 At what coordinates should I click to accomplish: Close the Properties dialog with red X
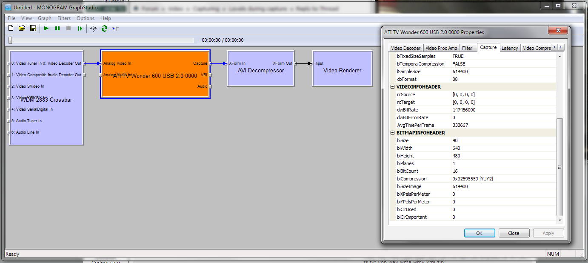coord(557,30)
